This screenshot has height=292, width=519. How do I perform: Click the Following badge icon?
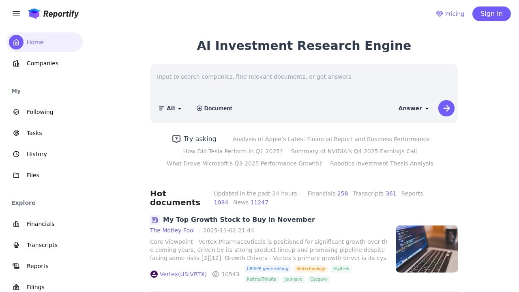tap(16, 112)
